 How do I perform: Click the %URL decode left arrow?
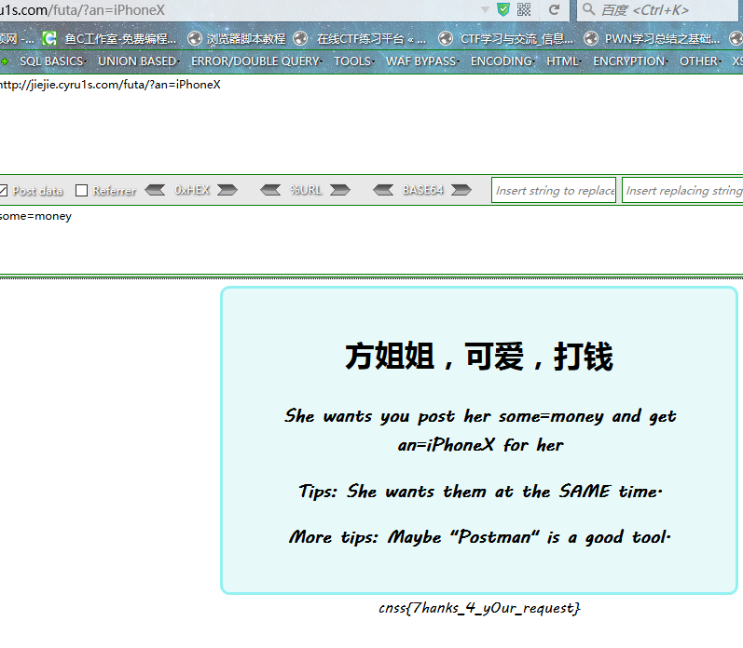coord(270,190)
